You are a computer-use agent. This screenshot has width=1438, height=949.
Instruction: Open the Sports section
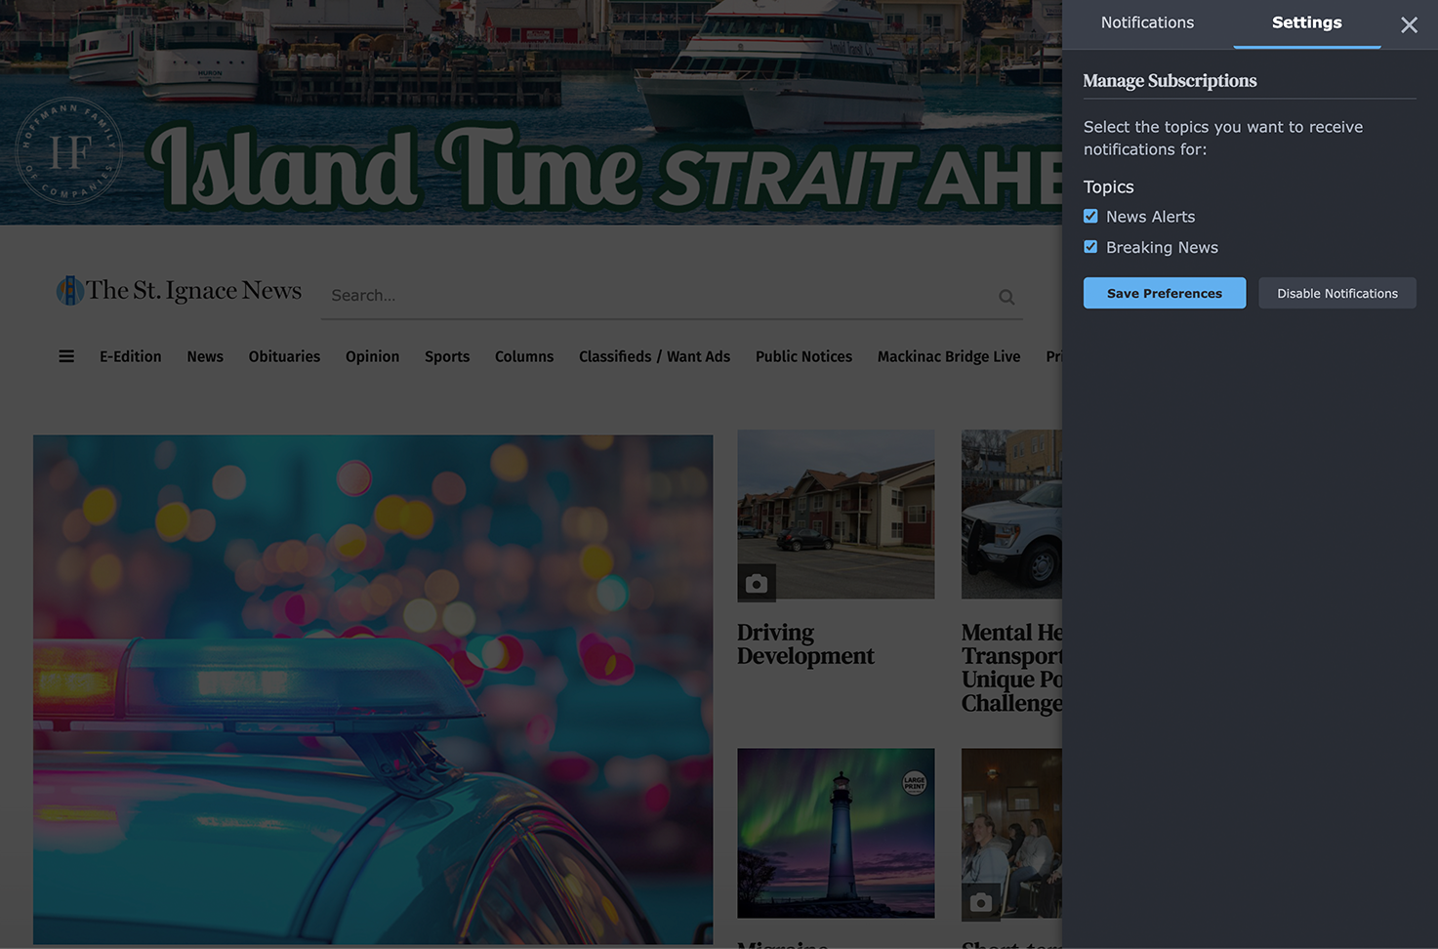pos(447,356)
